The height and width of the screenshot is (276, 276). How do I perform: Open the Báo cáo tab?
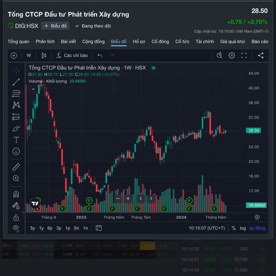(260, 41)
